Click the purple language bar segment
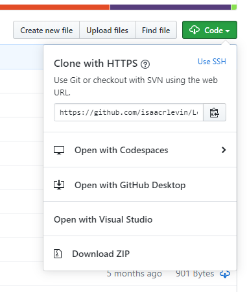Screen dimensions: 247x292 (x=171, y=7)
